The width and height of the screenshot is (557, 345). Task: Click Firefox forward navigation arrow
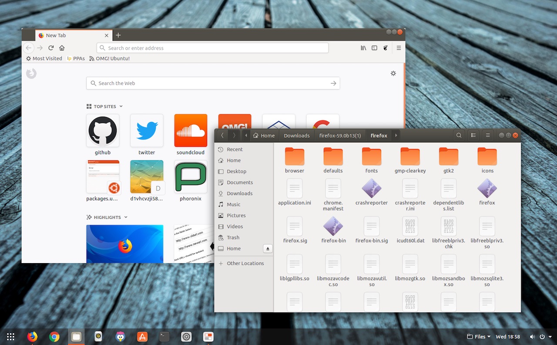coord(40,48)
